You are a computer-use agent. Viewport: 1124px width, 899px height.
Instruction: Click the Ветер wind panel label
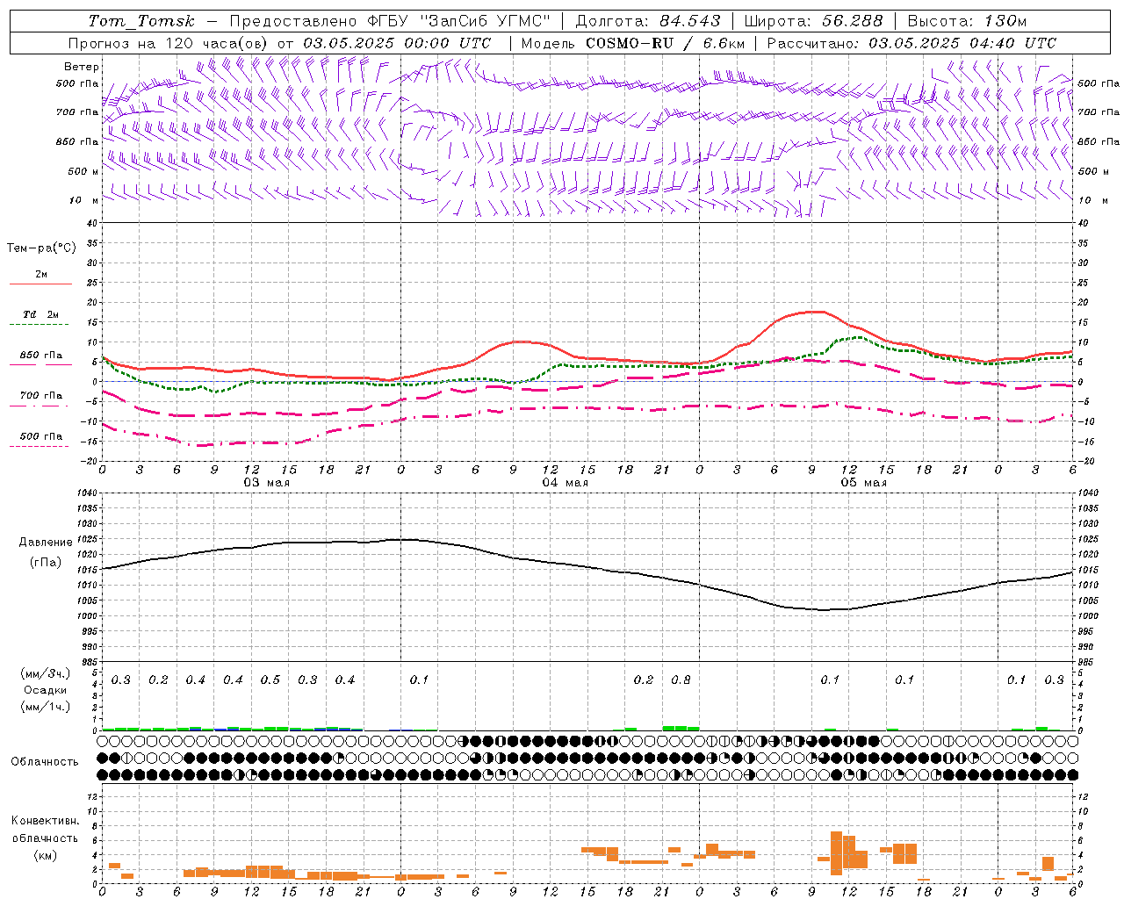click(82, 67)
